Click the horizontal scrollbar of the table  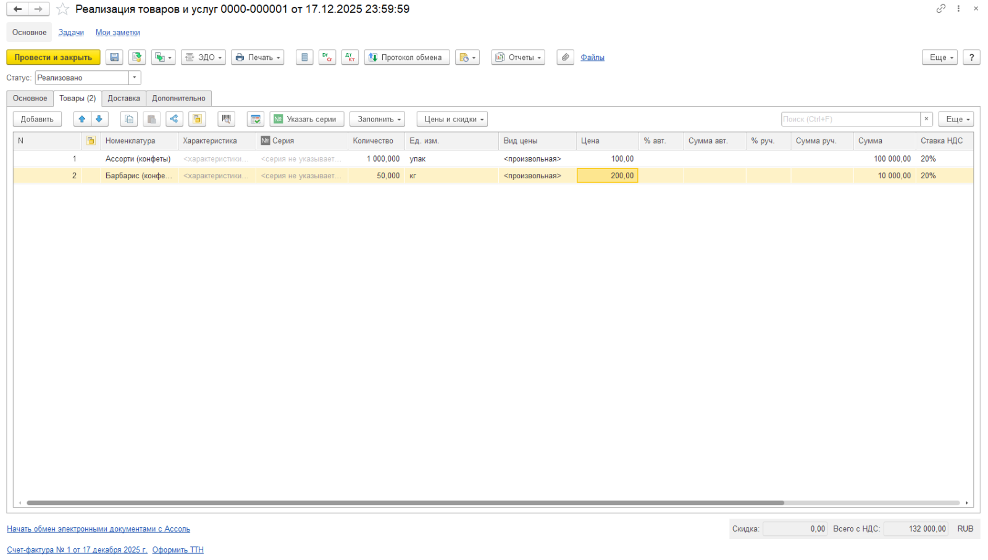(405, 503)
